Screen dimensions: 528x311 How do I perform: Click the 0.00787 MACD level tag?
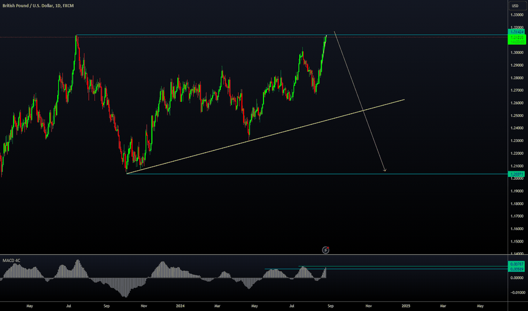point(517,264)
